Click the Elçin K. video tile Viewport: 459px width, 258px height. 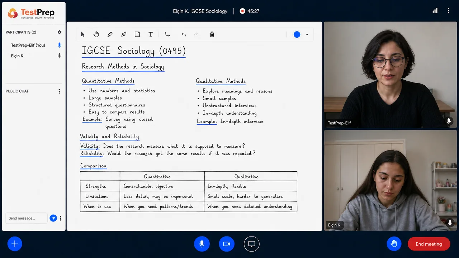pyautogui.click(x=391, y=180)
